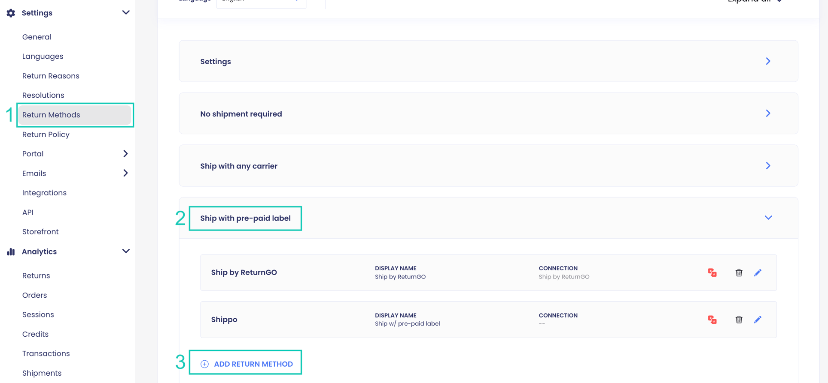Go to Storefront settings
828x383 pixels.
point(40,232)
